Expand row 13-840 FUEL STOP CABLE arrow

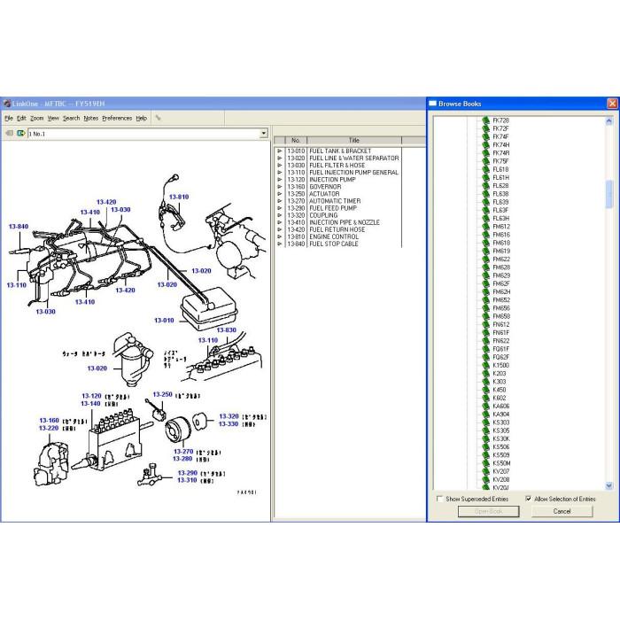(280, 244)
